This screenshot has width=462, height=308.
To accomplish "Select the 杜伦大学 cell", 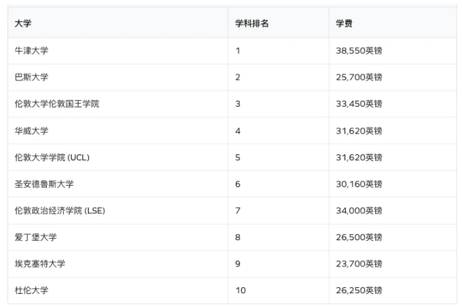I will coord(32,291).
